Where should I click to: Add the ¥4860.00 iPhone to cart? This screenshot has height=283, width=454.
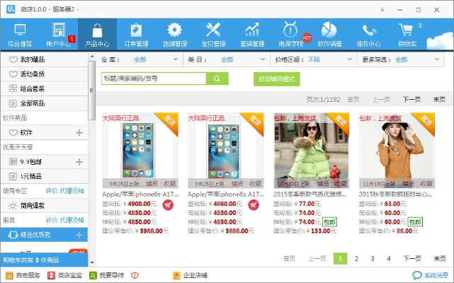point(254,205)
